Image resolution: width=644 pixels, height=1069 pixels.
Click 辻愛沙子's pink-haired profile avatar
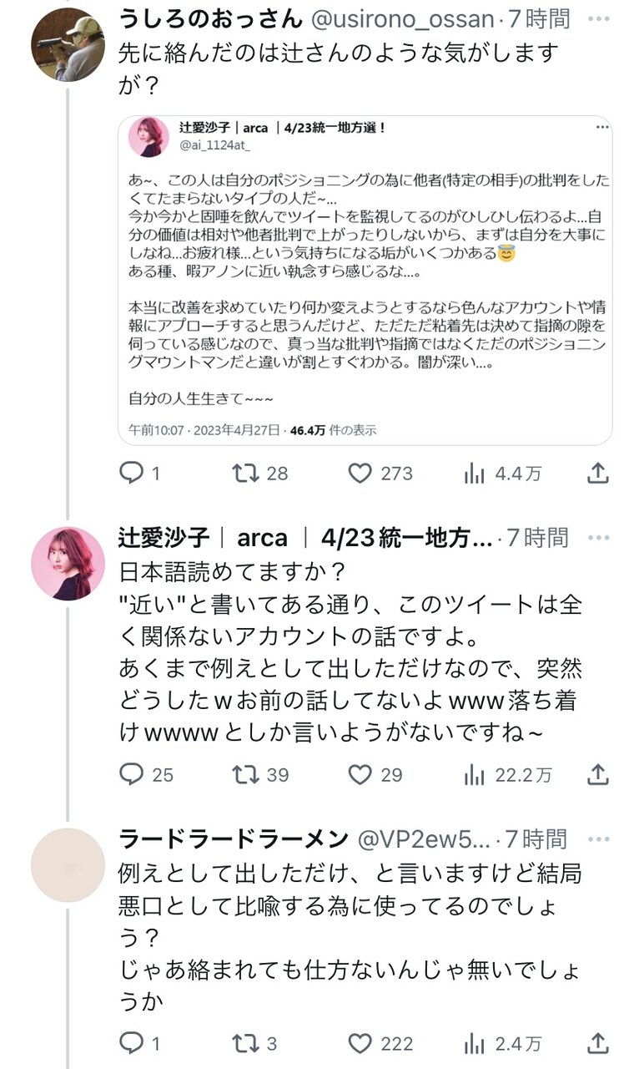[x=68, y=564]
